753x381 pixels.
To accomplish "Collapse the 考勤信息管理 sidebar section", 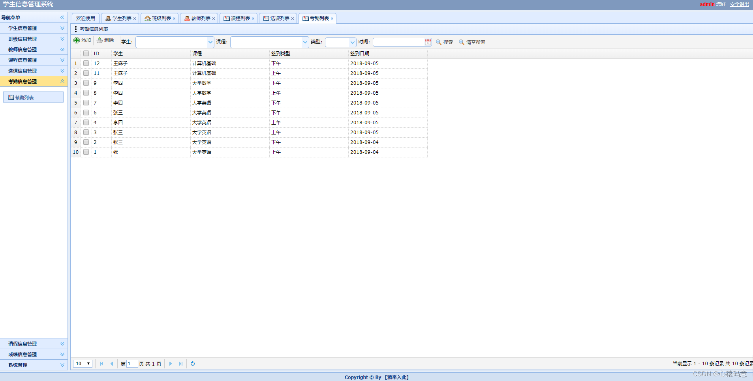I will 62,81.
